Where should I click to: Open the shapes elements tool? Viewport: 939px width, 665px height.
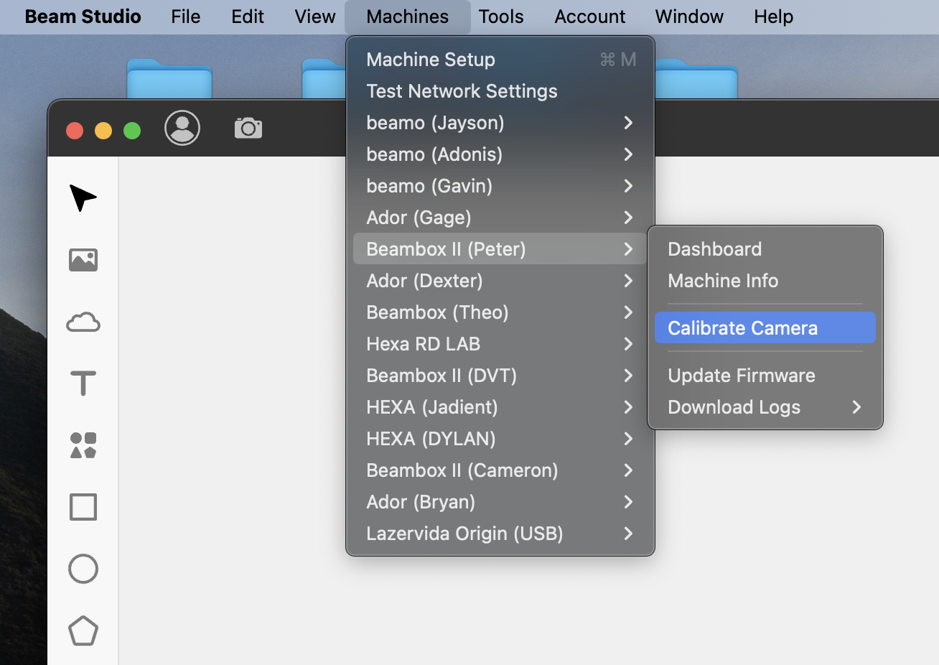click(x=83, y=445)
